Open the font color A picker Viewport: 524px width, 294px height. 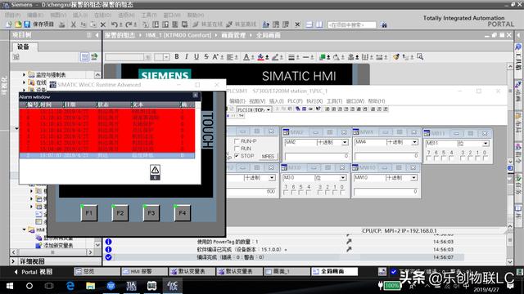click(246, 57)
